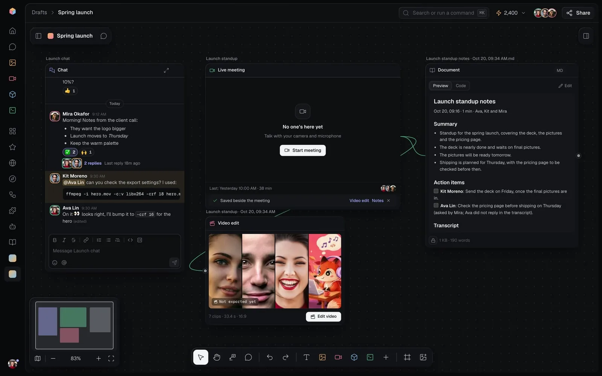Check the Ava Lin action item

click(436, 205)
